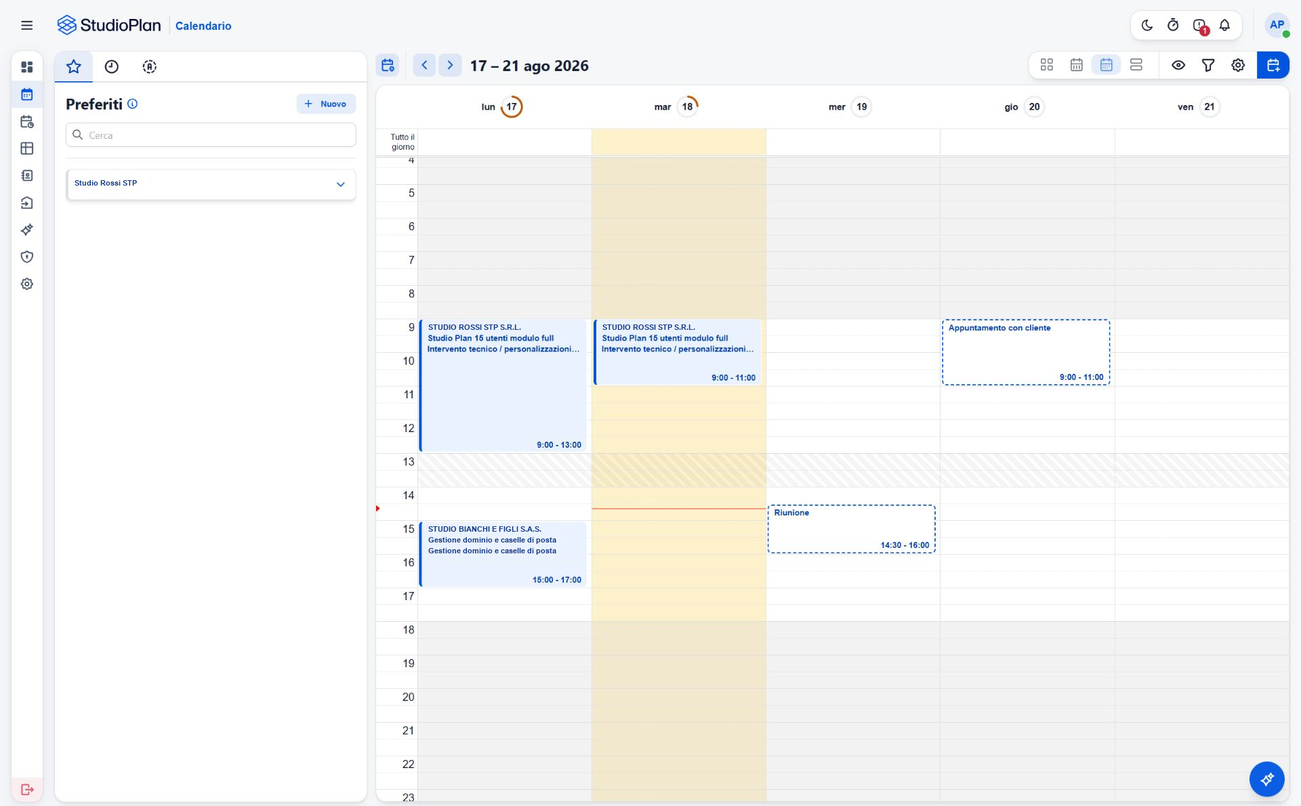Select the ven 21 day header
This screenshot has width=1301, height=806.
pos(1199,106)
